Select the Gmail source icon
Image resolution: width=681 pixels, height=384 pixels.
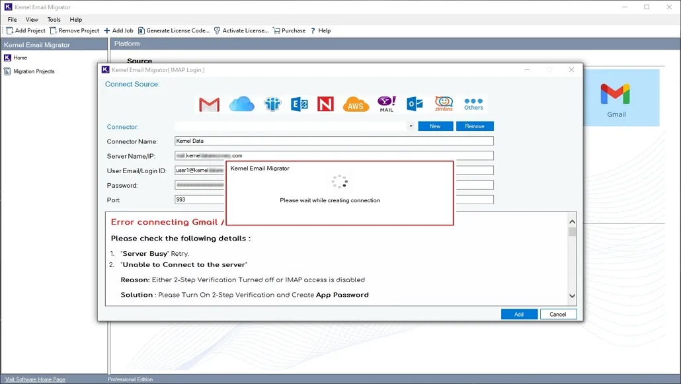pyautogui.click(x=209, y=103)
